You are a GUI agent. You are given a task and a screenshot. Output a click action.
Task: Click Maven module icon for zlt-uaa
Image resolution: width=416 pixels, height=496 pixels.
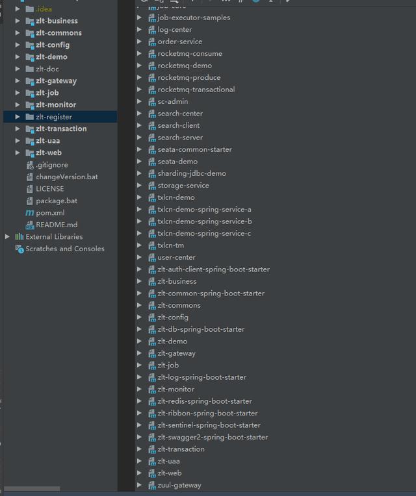tap(152, 462)
